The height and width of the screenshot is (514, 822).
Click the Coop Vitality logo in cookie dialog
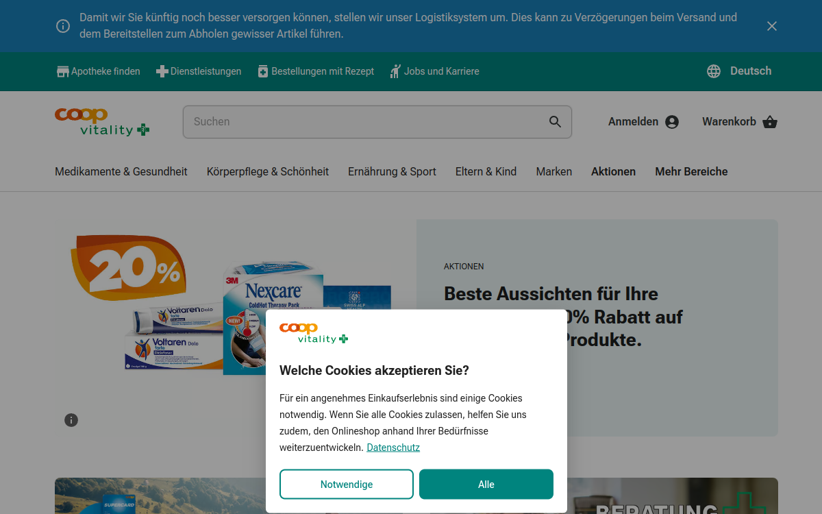pyautogui.click(x=314, y=333)
